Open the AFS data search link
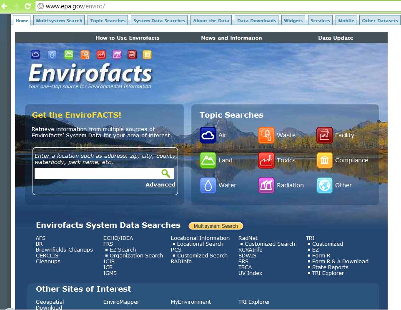 [x=40, y=238]
